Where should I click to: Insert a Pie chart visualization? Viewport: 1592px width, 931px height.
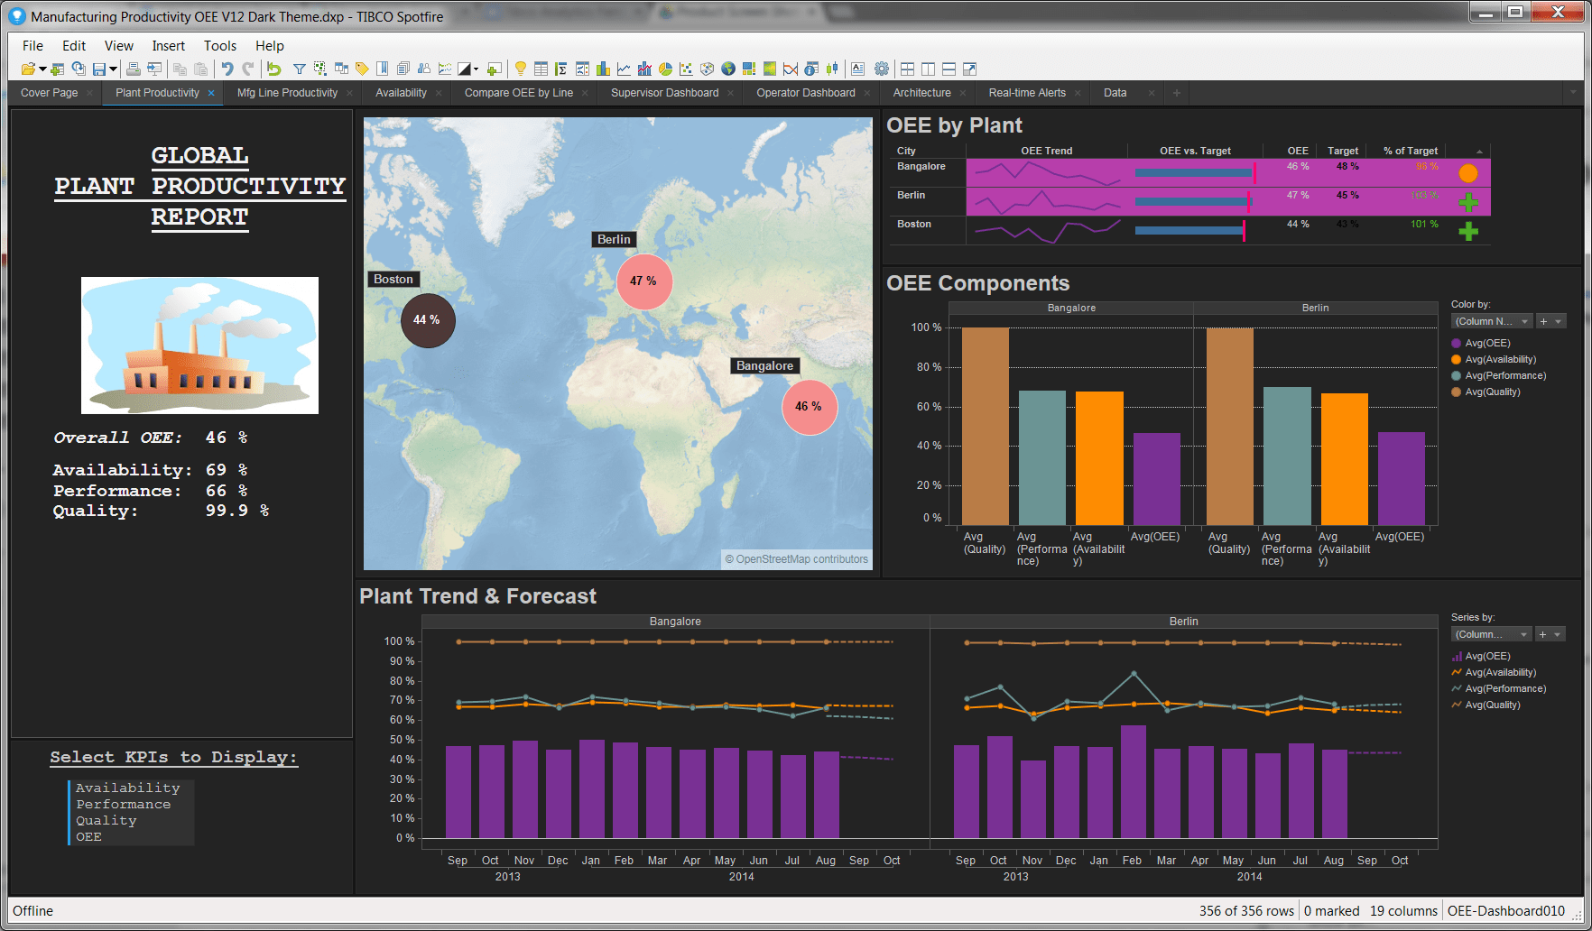[665, 69]
